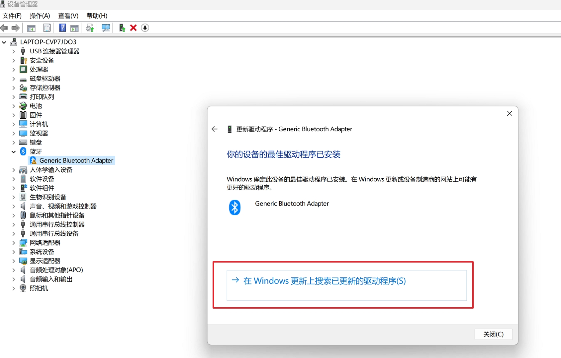Click the Generic Bluetooth Adapter label in the dialog
This screenshot has height=358, width=561.
coord(292,204)
